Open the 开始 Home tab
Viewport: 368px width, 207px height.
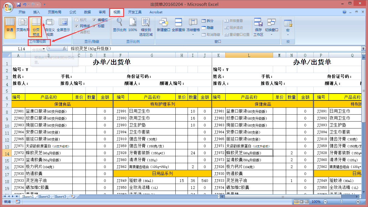point(22,12)
